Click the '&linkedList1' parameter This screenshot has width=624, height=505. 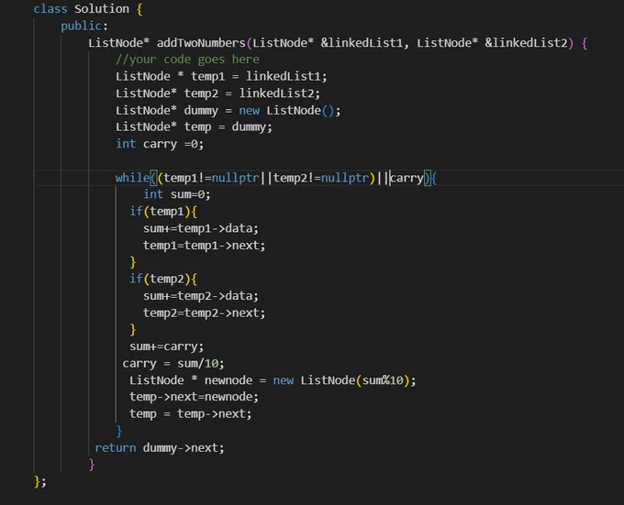tap(364, 42)
